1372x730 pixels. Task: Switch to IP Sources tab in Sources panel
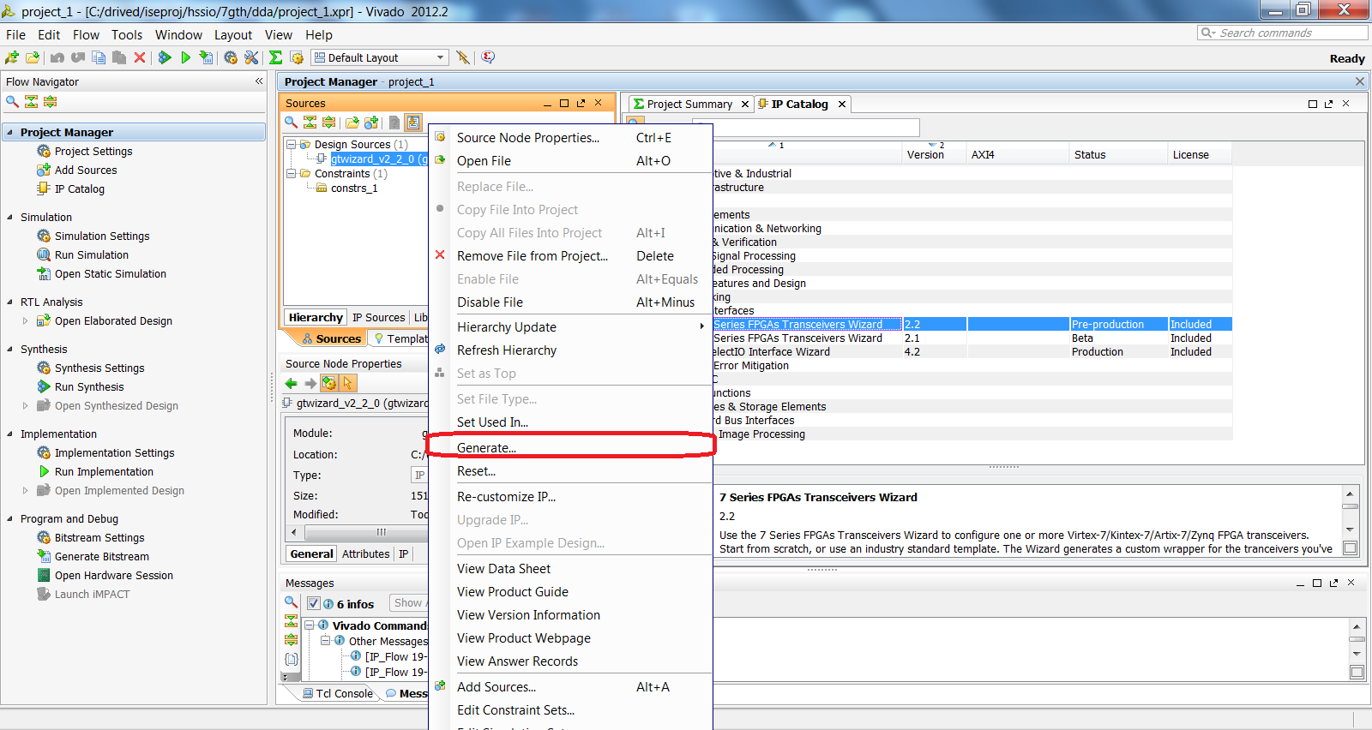point(378,317)
